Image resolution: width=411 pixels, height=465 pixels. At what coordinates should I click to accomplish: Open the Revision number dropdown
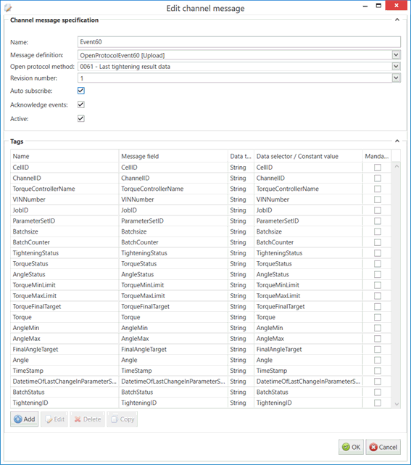[396, 78]
